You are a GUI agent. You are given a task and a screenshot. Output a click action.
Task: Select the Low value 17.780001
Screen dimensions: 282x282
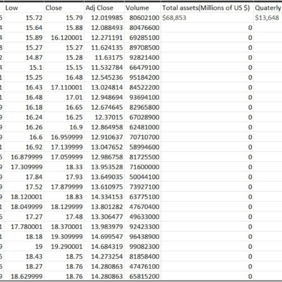click(x=26, y=226)
